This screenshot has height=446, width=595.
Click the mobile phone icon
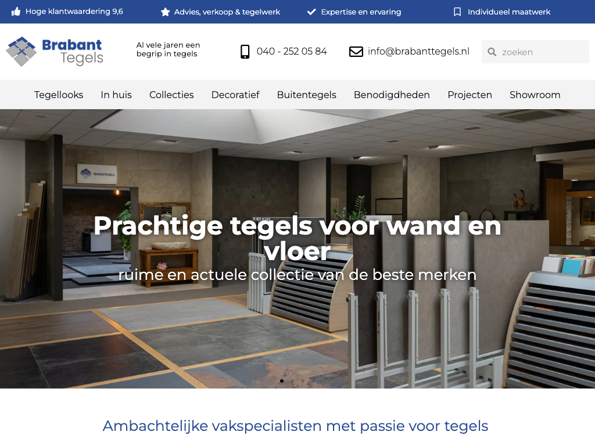coord(245,52)
